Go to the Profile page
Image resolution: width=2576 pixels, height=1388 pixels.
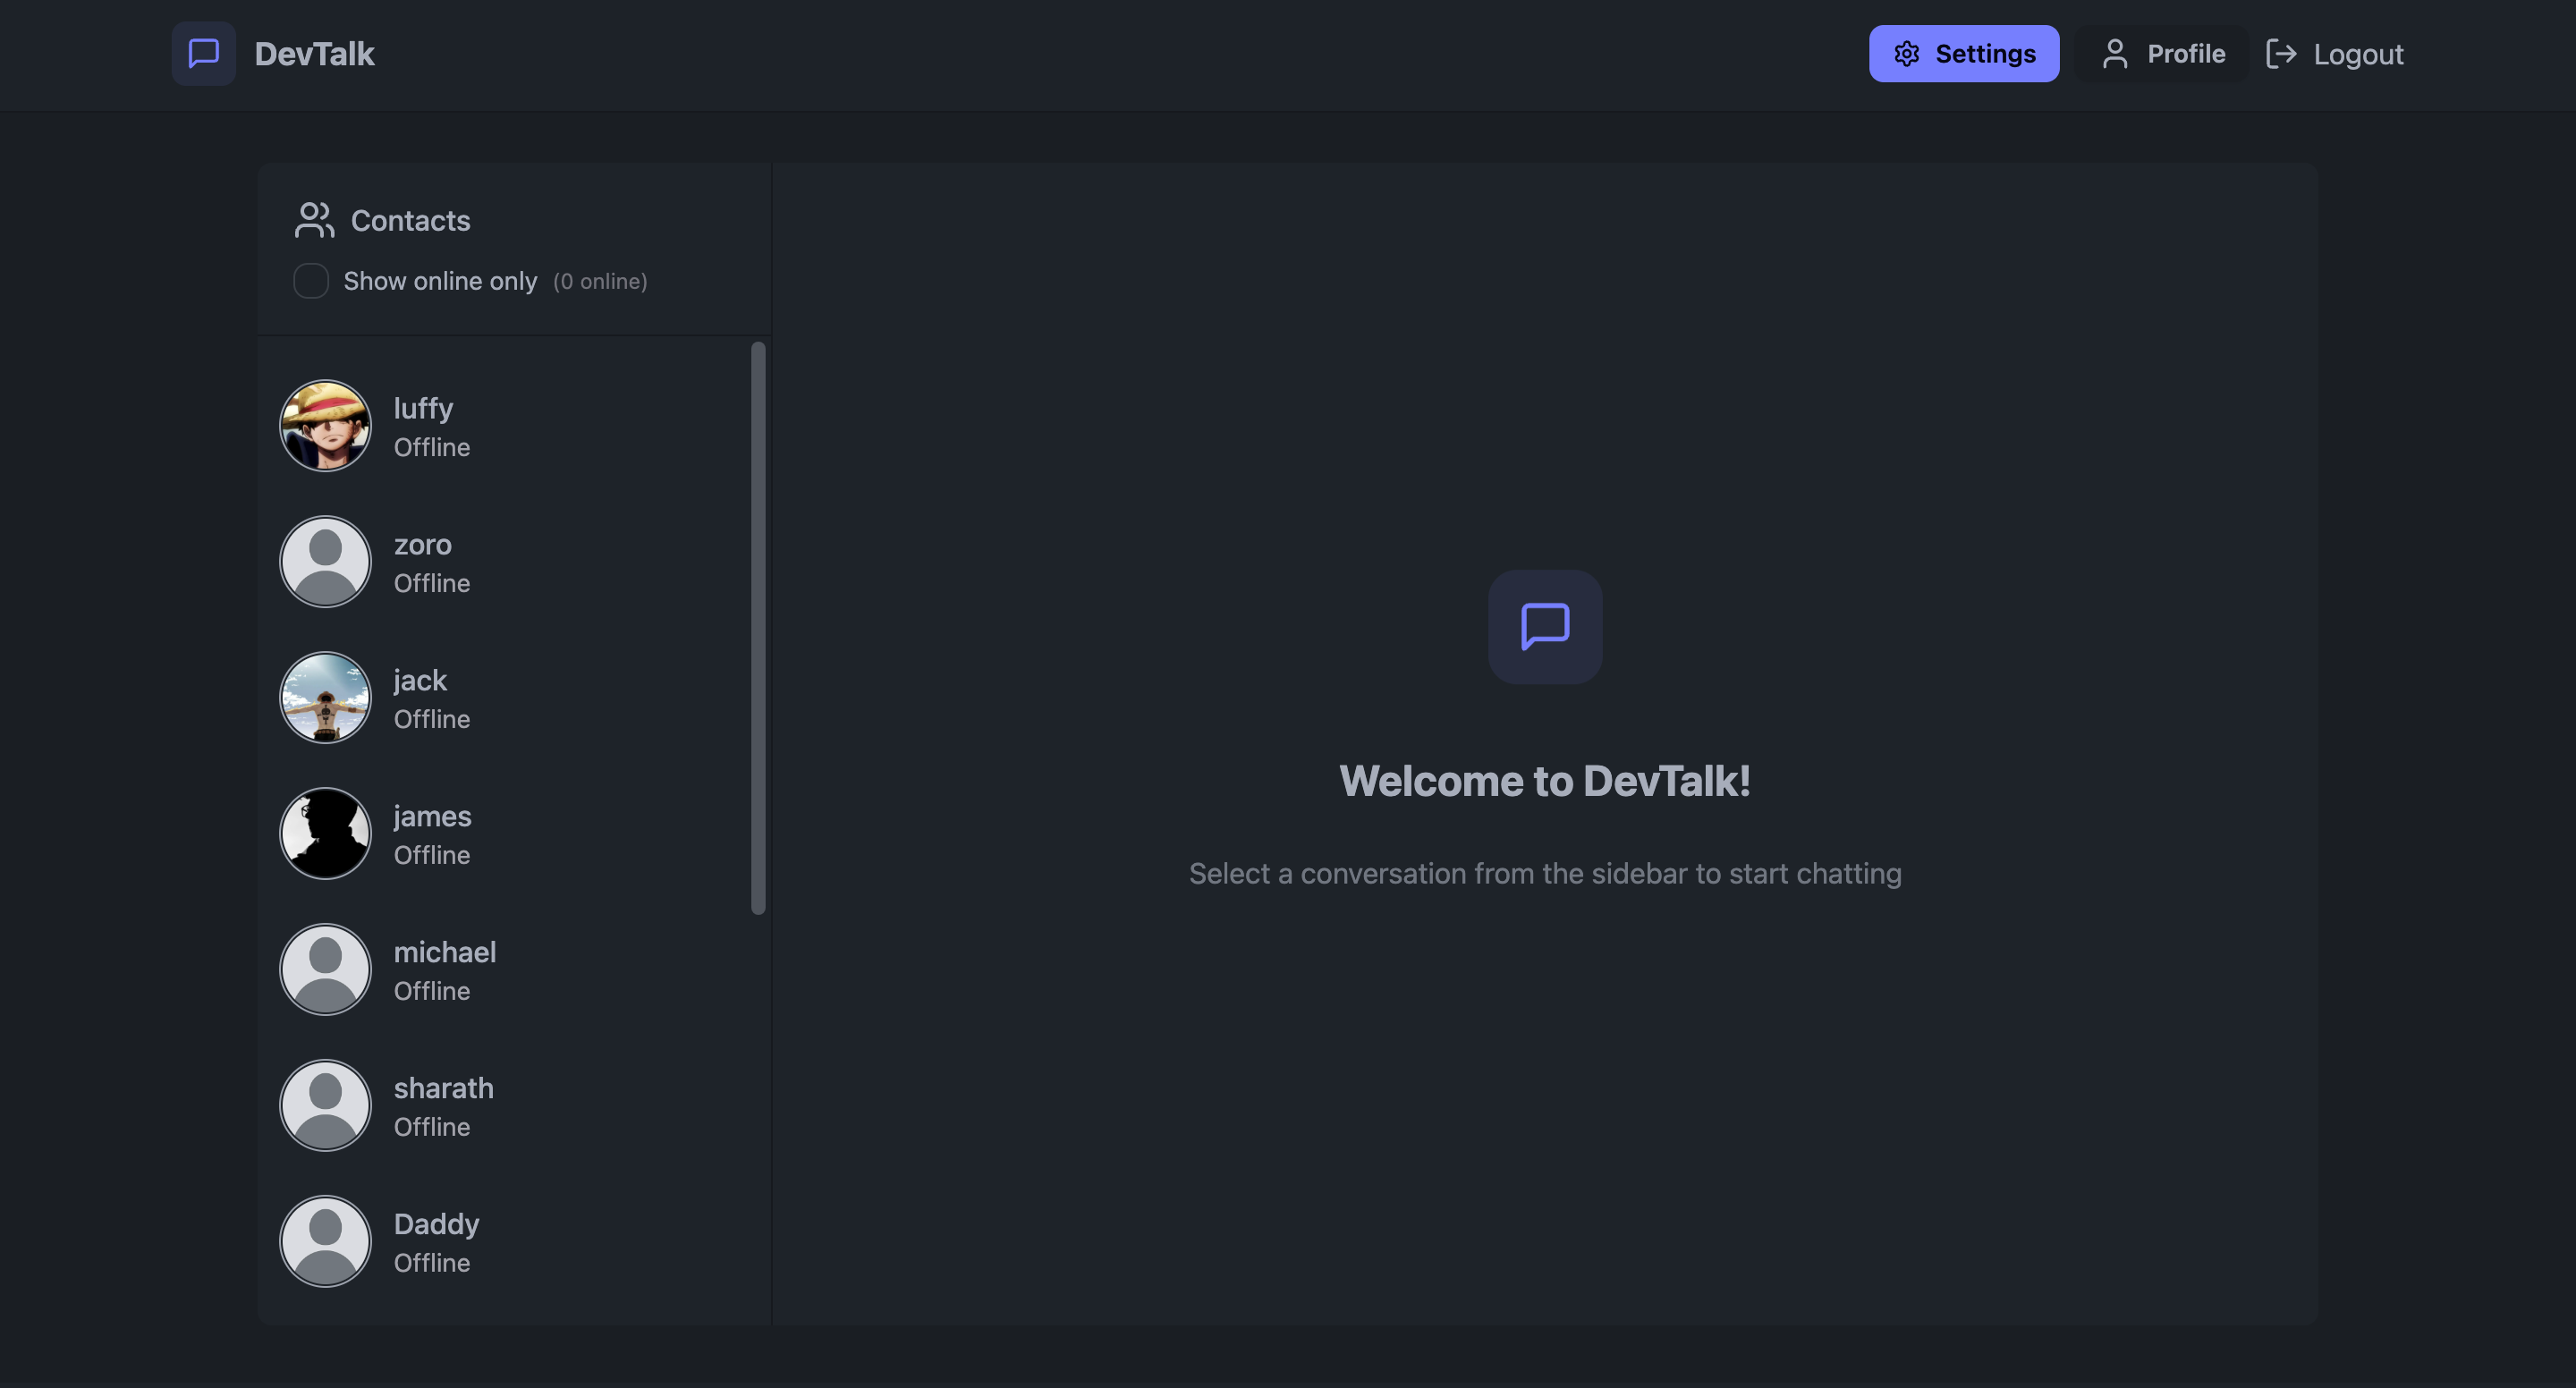[2162, 53]
